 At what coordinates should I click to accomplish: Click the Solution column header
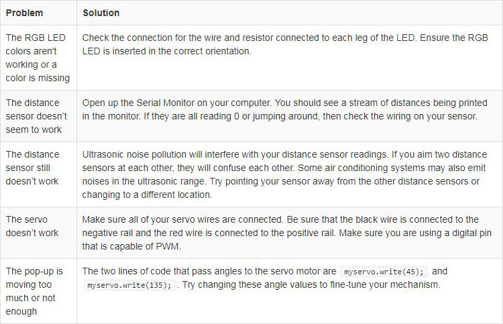pos(101,13)
